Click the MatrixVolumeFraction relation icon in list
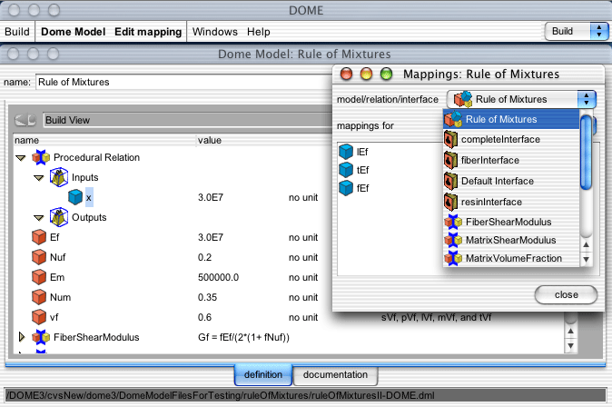 point(453,258)
